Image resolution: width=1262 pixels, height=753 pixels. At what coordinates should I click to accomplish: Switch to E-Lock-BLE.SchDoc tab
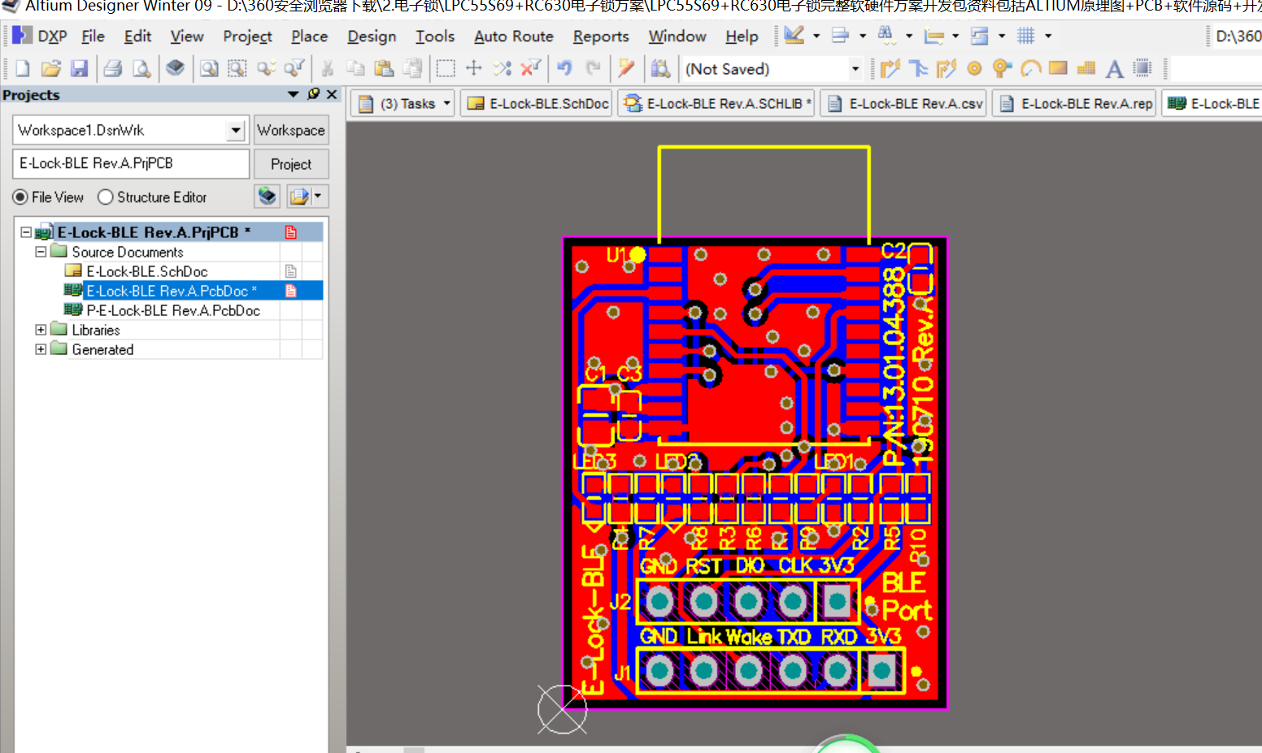coord(537,104)
